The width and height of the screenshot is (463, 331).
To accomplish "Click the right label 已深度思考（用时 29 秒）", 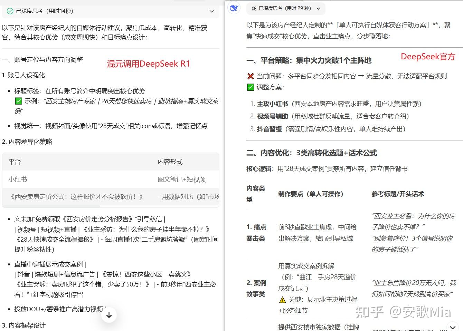I will tap(285, 9).
